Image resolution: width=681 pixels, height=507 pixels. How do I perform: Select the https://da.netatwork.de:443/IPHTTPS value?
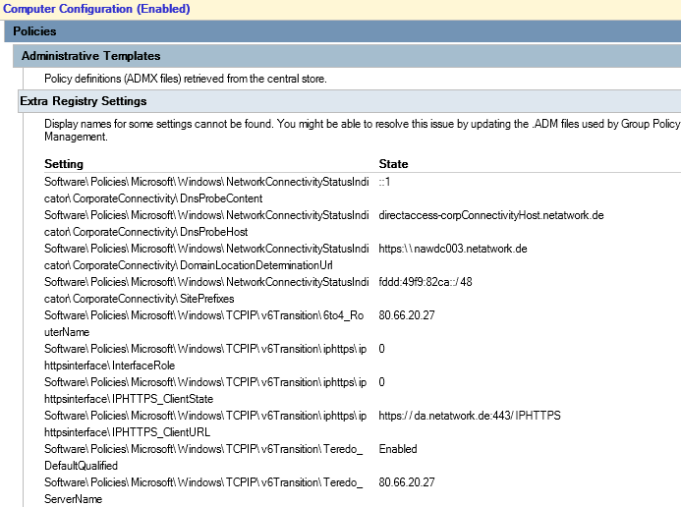point(470,416)
